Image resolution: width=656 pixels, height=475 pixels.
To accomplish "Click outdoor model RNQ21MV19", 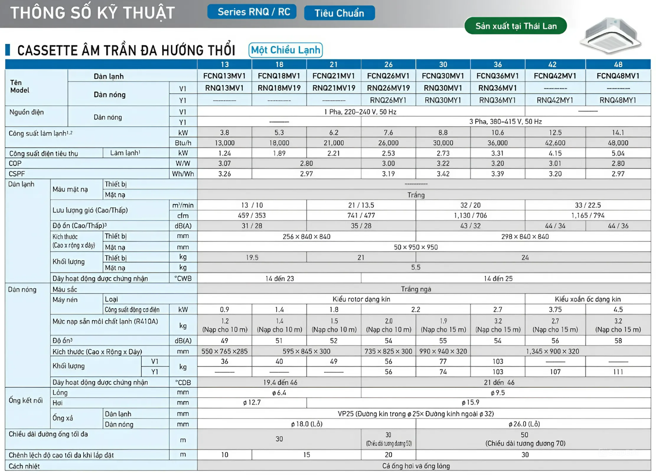I will [334, 88].
